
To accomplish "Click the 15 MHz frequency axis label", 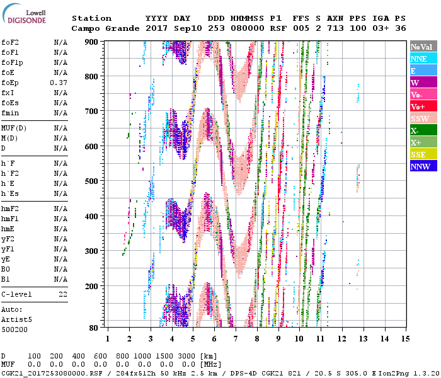I will (x=405, y=339).
